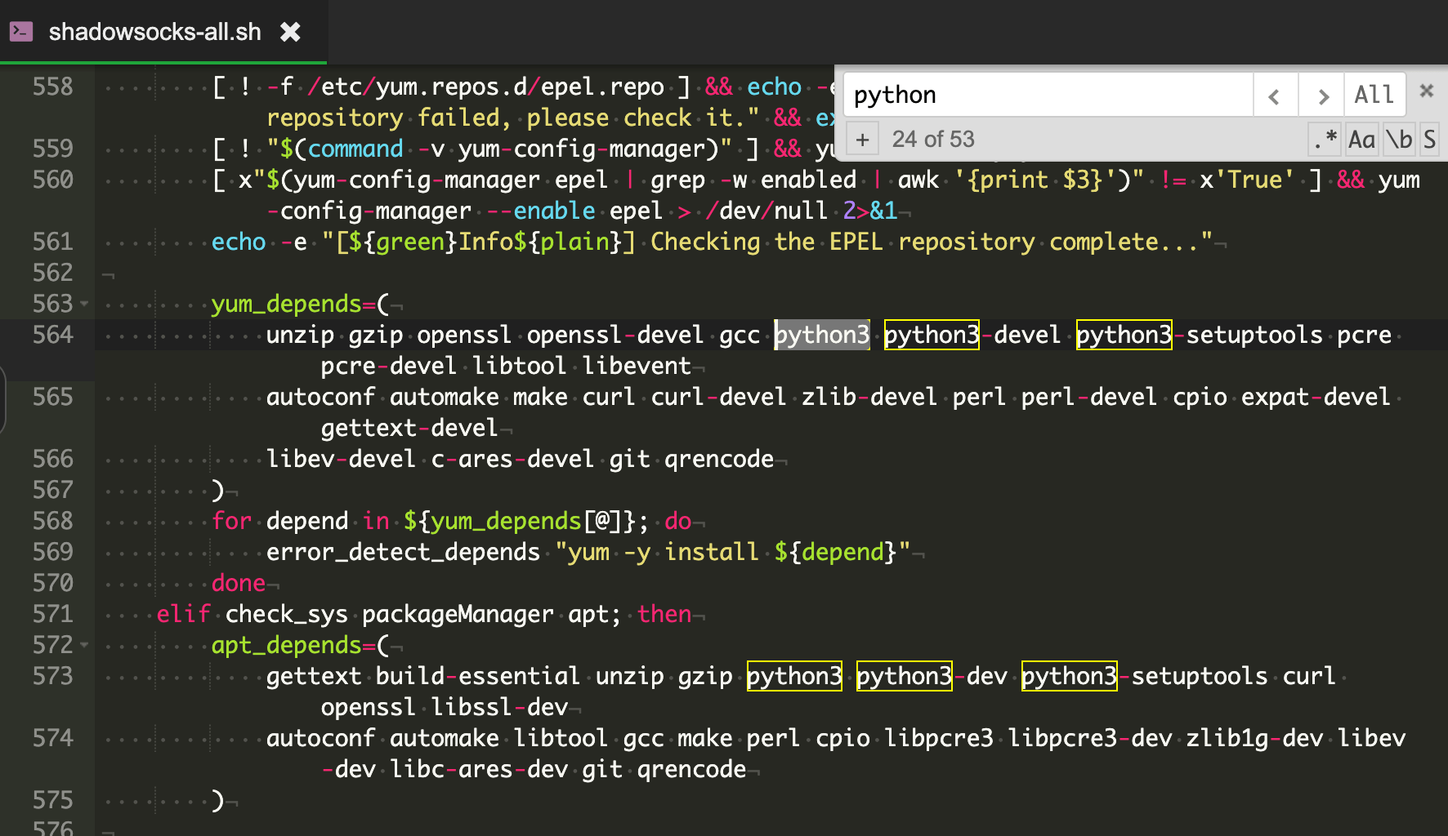Click line number 568 in the gutter
Viewport: 1448px width, 836px height.
pos(52,521)
